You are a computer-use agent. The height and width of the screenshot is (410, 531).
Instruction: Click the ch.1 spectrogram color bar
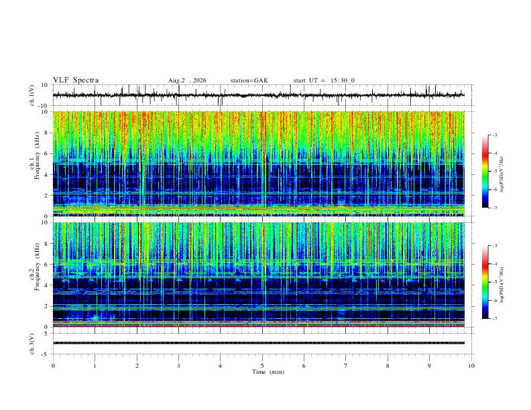(485, 172)
